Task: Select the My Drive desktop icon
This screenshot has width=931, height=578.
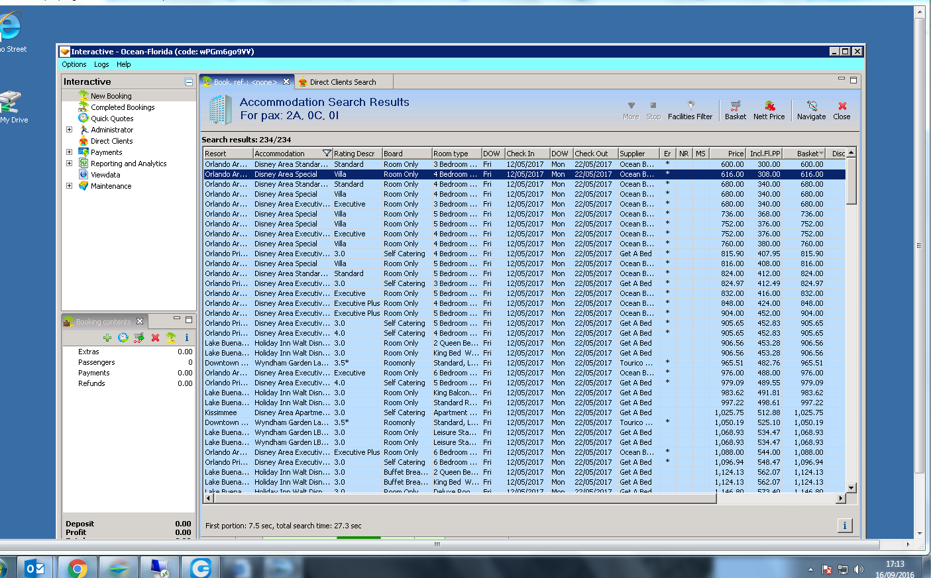Action: (12, 107)
